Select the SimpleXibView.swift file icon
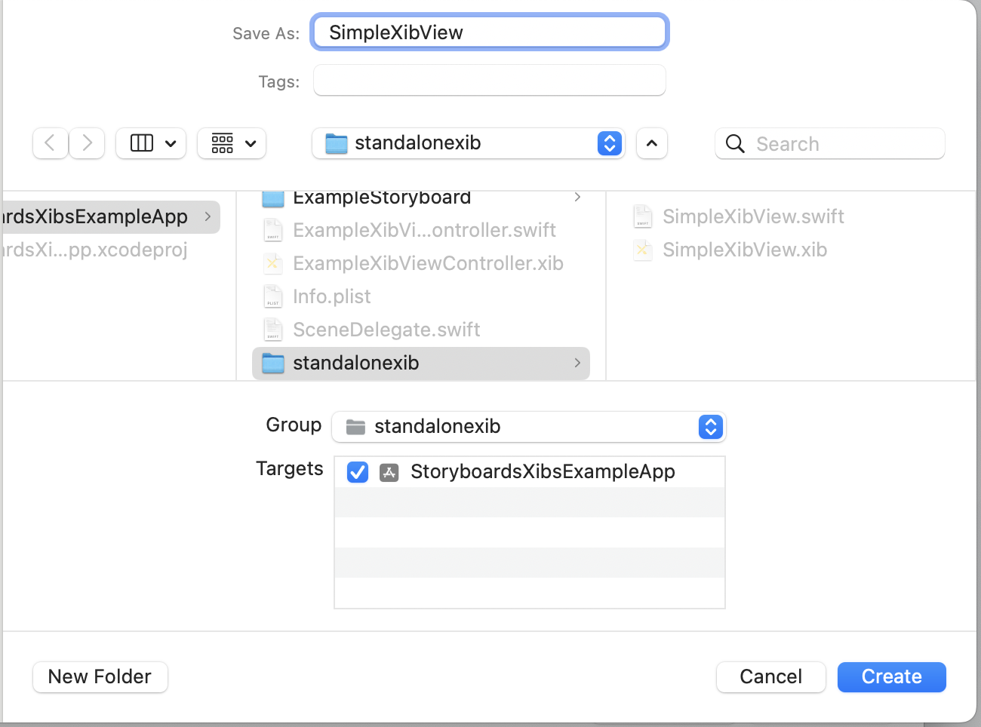Screen dimensions: 981x727 tap(641, 216)
